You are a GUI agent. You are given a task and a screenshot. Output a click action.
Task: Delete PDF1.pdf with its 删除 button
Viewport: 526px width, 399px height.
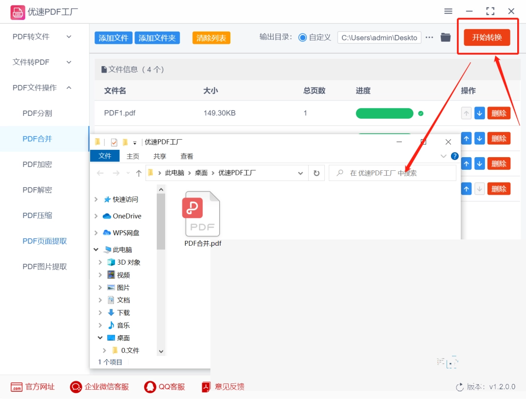pos(499,113)
